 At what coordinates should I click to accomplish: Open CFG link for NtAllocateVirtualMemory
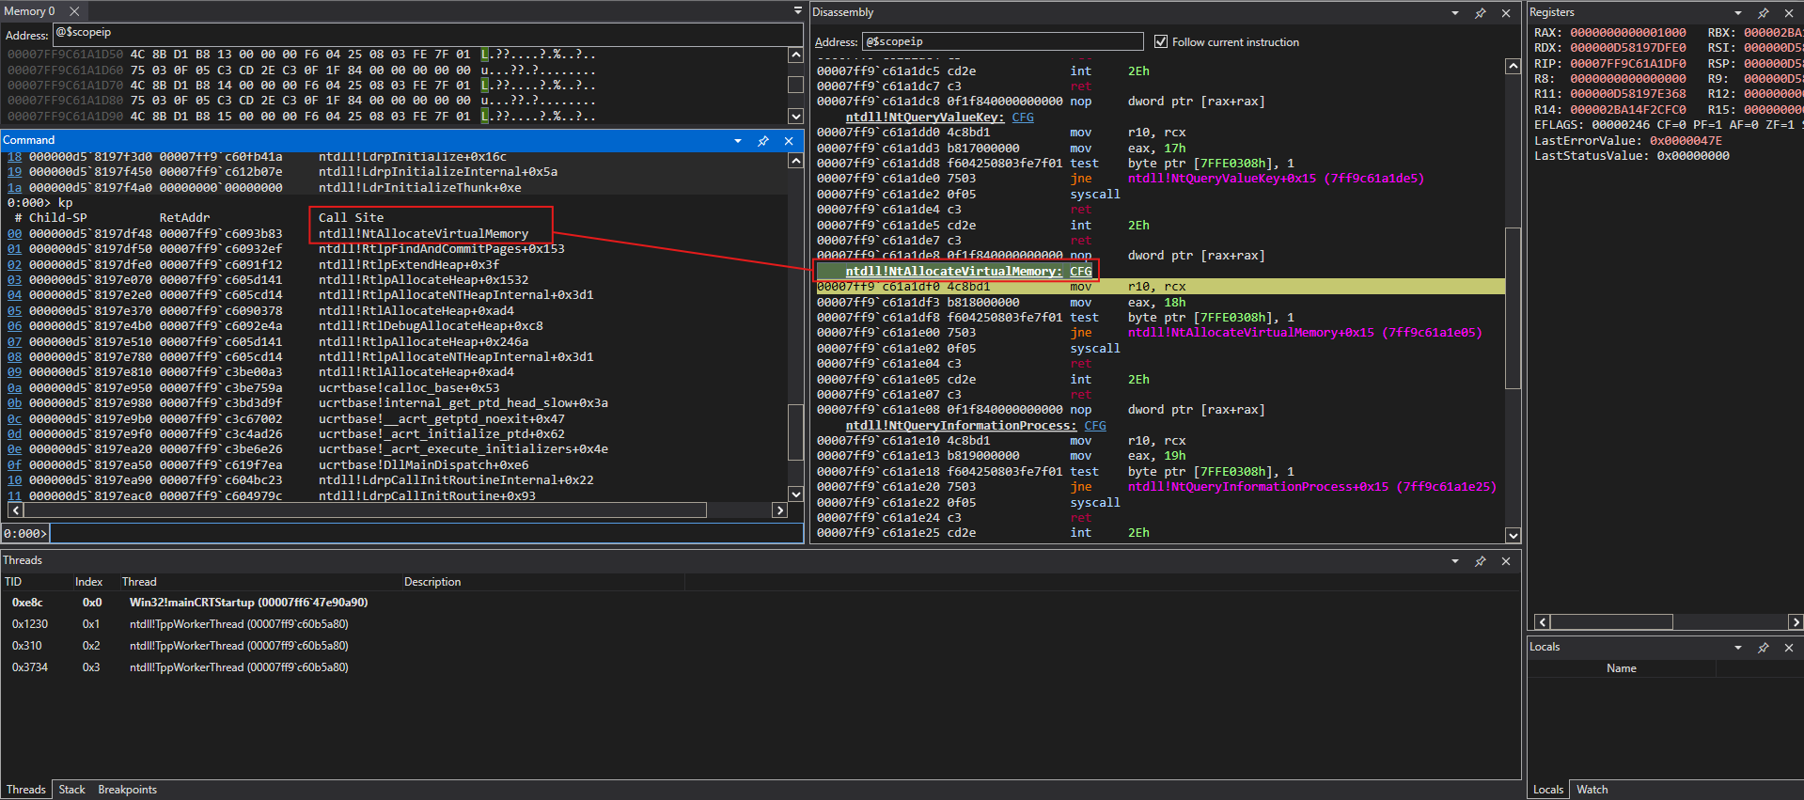pyautogui.click(x=1080, y=272)
